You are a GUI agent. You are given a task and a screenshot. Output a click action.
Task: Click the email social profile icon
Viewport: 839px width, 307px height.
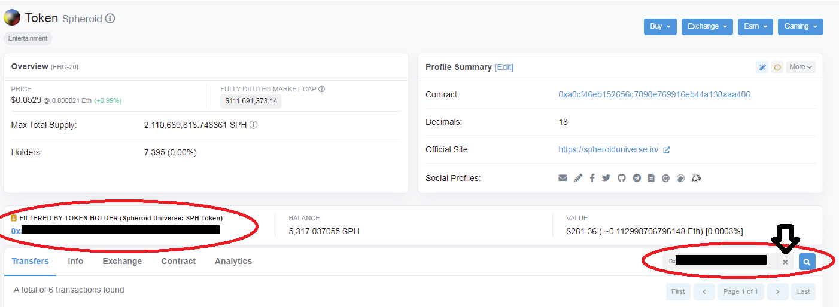point(563,178)
